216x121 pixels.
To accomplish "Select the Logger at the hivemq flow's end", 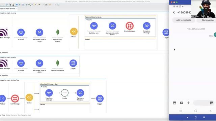I will coord(166,32).
